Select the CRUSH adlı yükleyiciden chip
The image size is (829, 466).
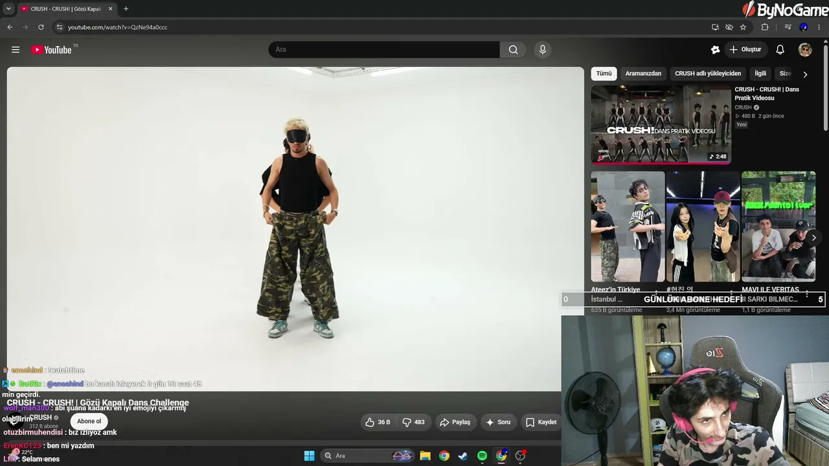coord(708,74)
